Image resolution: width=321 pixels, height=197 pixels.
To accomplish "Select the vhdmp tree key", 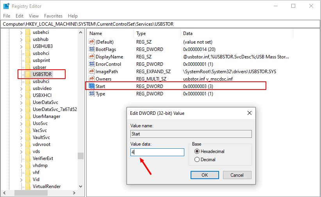I will [x=40, y=165].
